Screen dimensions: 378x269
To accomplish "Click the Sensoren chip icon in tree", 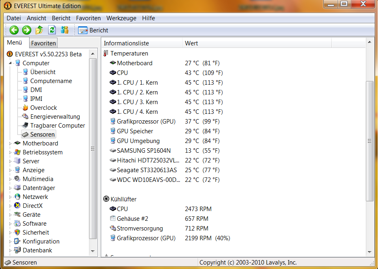I will 25,134.
